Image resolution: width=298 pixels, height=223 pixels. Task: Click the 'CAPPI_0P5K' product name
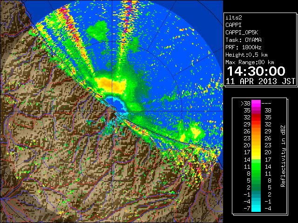click(242, 33)
